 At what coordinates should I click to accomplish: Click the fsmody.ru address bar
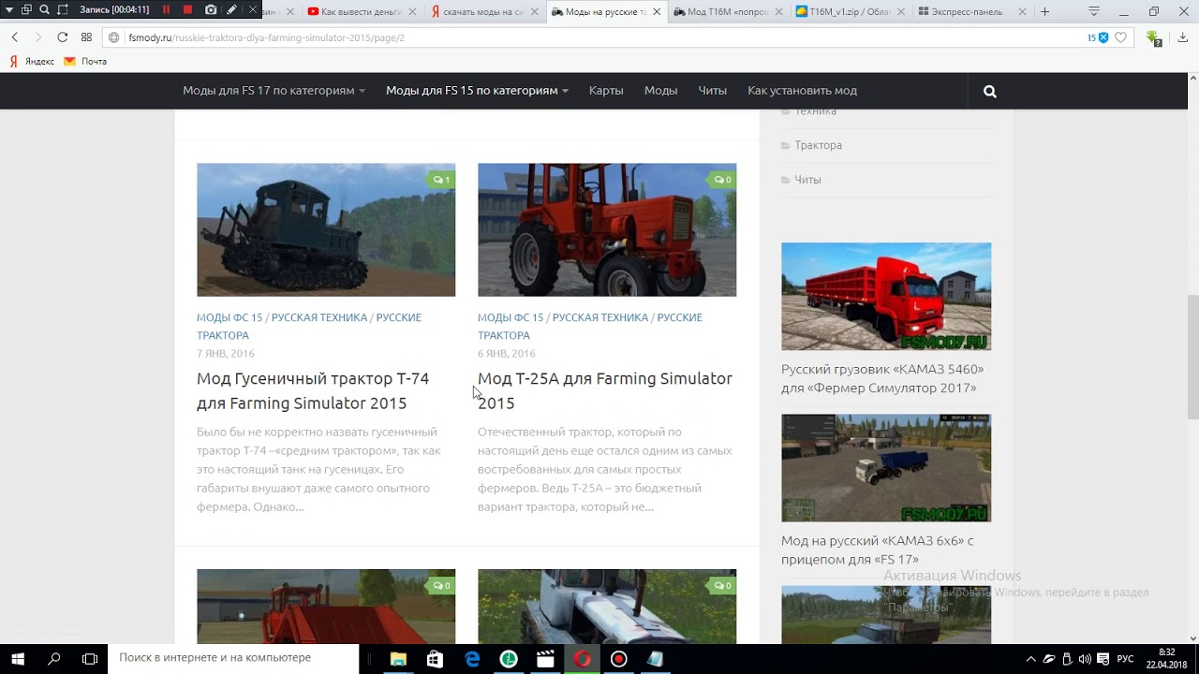click(599, 37)
